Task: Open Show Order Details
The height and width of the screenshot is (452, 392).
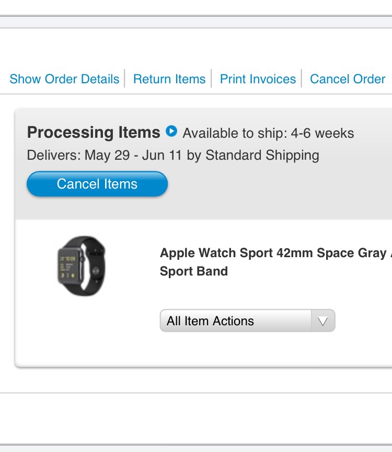Action: (64, 79)
